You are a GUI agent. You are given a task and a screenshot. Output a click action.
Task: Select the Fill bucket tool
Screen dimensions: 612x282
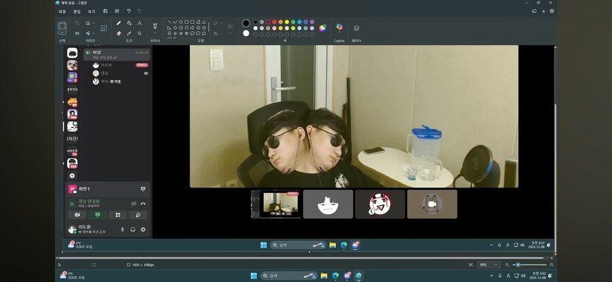pyautogui.click(x=129, y=23)
